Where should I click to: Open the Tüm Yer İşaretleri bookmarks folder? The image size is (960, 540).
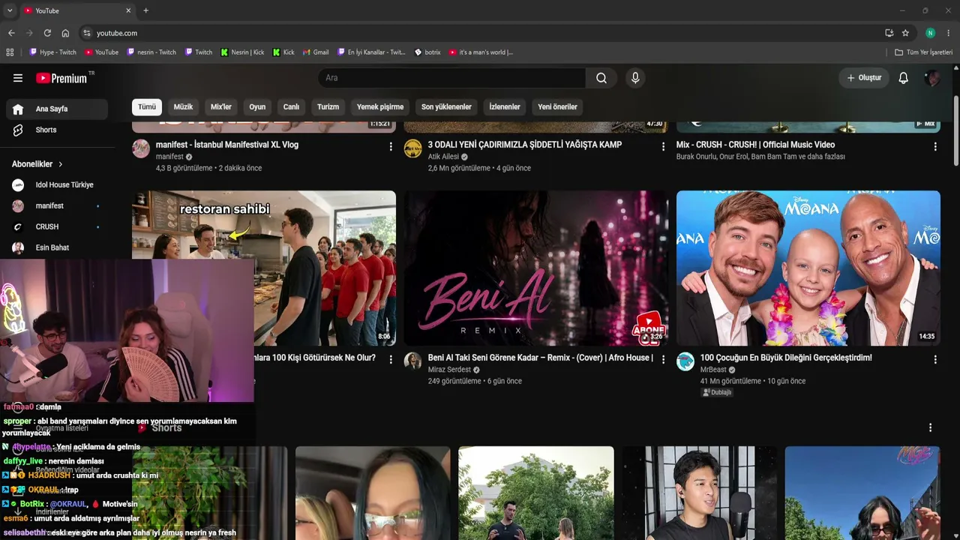(x=923, y=52)
